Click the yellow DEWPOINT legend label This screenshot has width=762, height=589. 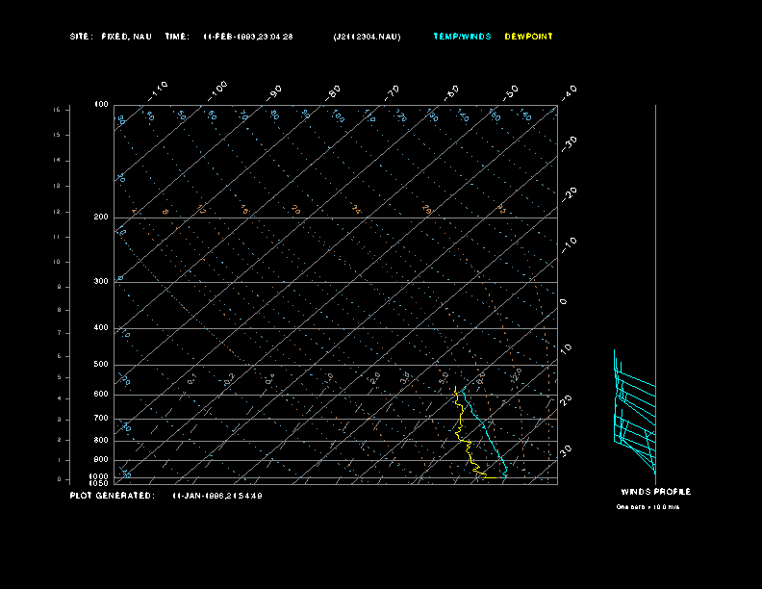(528, 37)
